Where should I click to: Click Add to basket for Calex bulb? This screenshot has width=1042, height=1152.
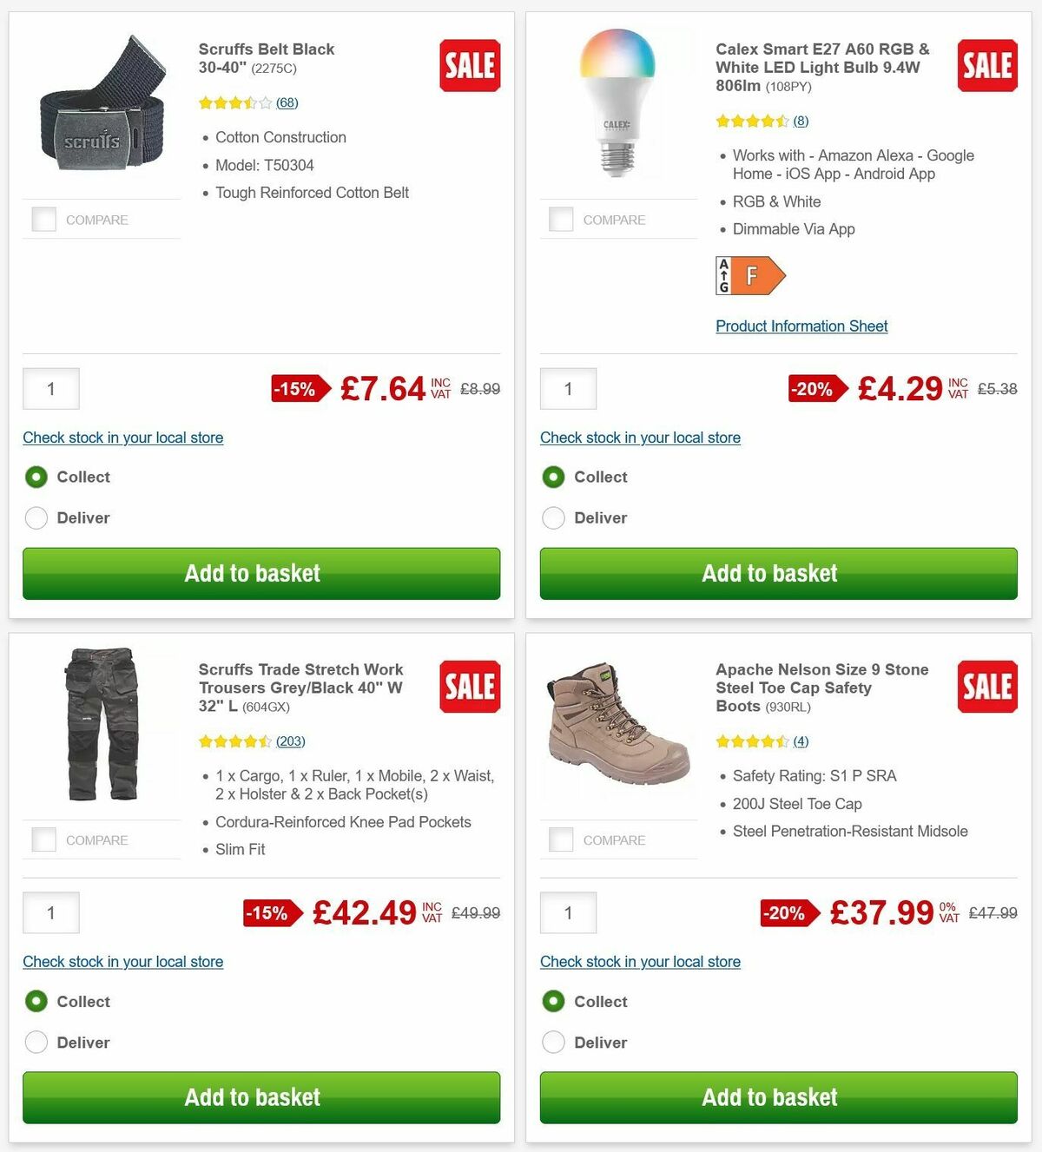tap(769, 573)
